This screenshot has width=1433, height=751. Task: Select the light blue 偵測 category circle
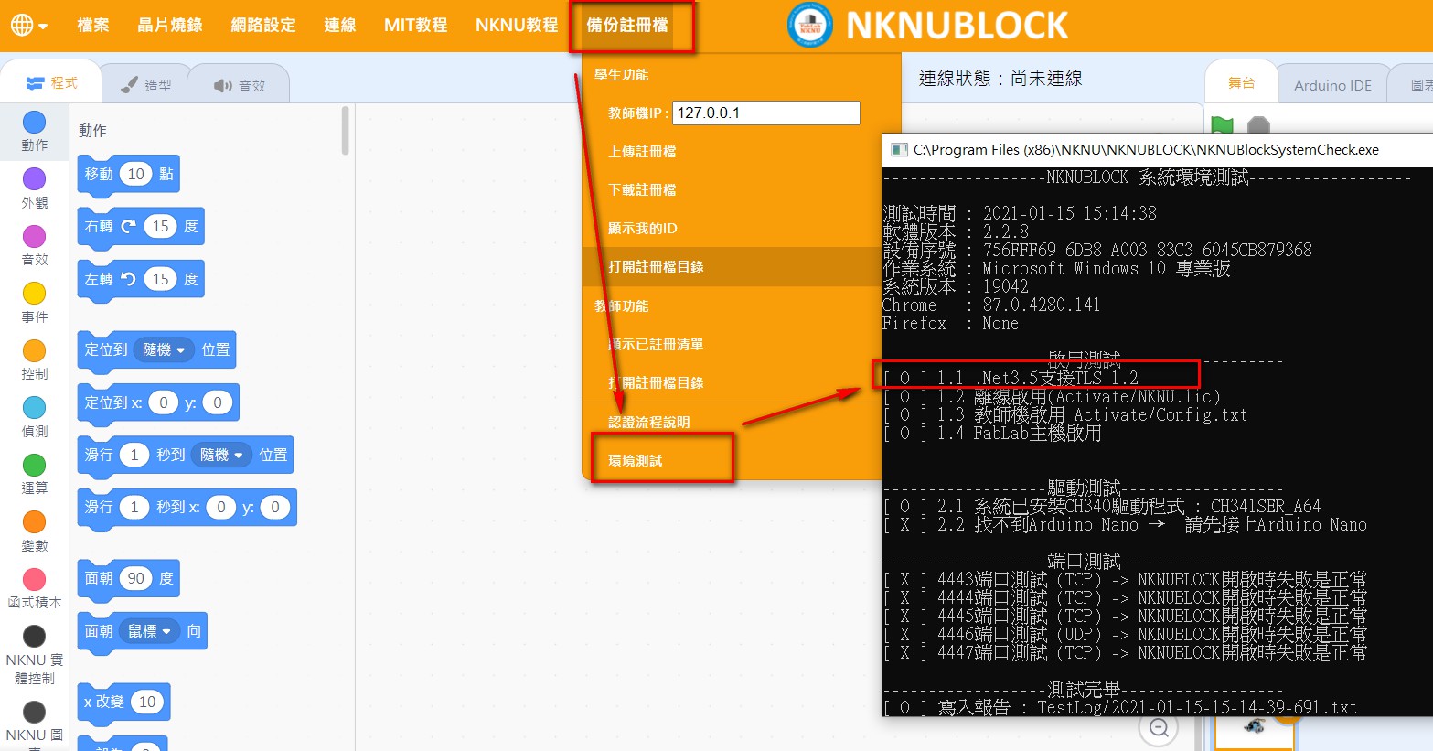[35, 408]
